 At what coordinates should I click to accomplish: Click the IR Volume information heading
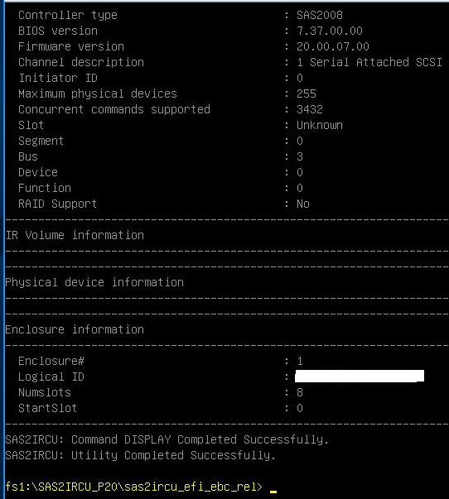pyautogui.click(x=75, y=235)
